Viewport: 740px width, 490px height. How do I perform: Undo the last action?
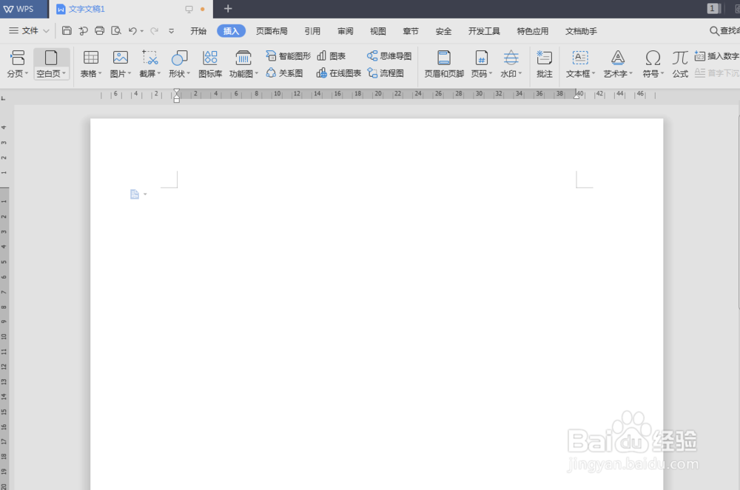(132, 31)
